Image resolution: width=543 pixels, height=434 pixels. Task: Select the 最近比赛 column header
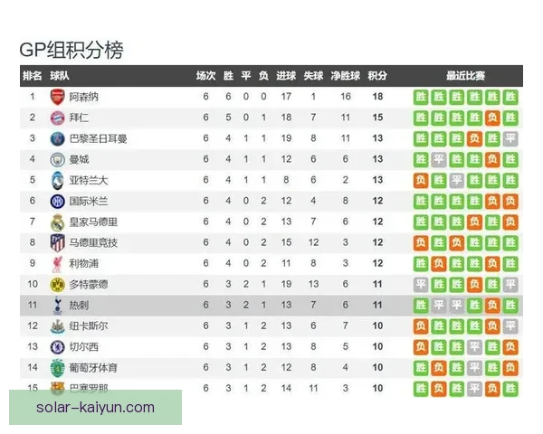465,76
